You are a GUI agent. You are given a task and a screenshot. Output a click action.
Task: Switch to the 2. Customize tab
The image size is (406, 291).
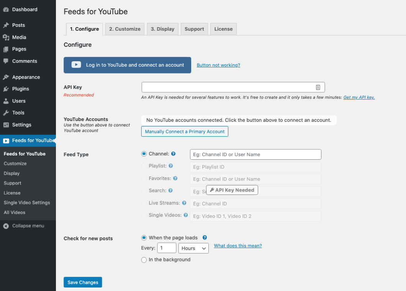pyautogui.click(x=124, y=29)
